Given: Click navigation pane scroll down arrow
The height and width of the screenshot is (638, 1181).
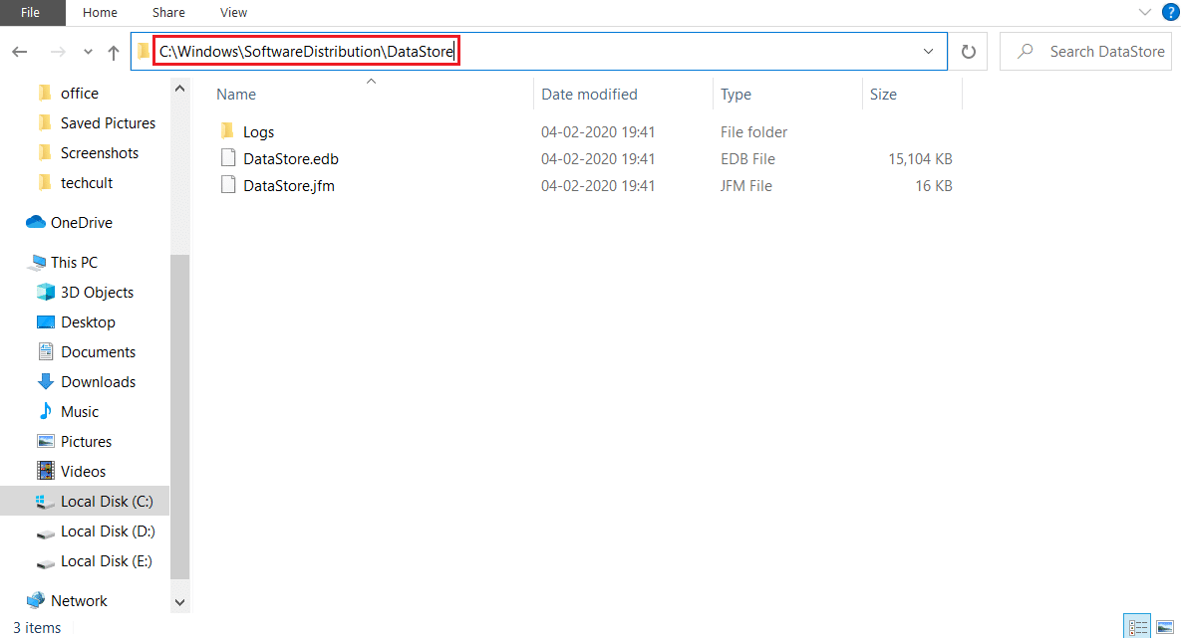Looking at the screenshot, I should tap(180, 602).
